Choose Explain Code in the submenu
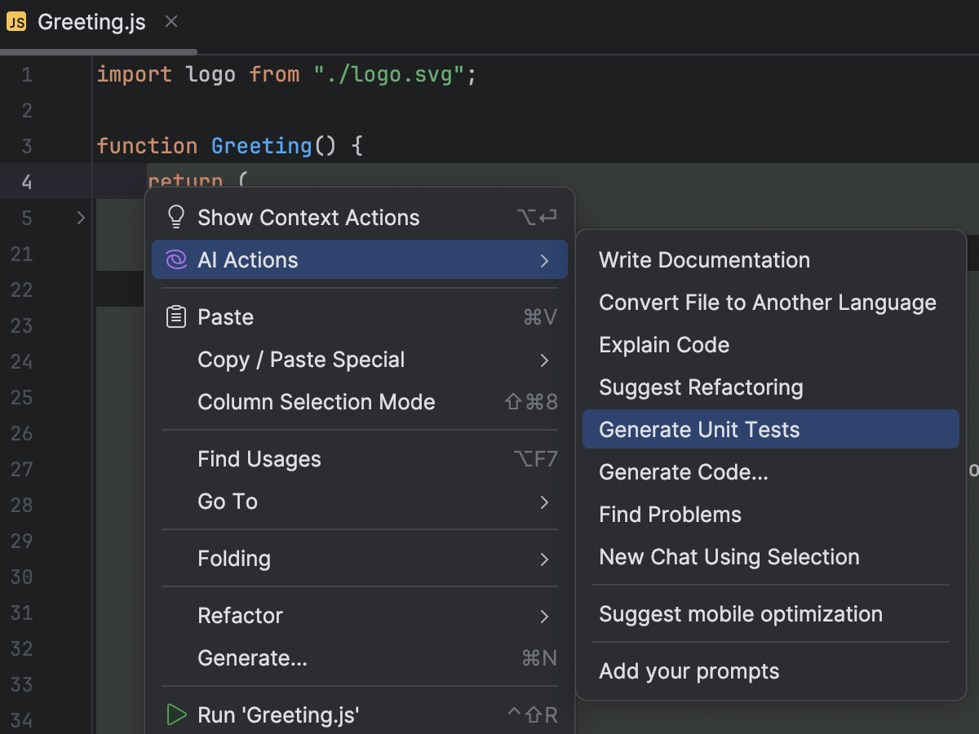Screen dimensions: 979x734 coord(663,344)
